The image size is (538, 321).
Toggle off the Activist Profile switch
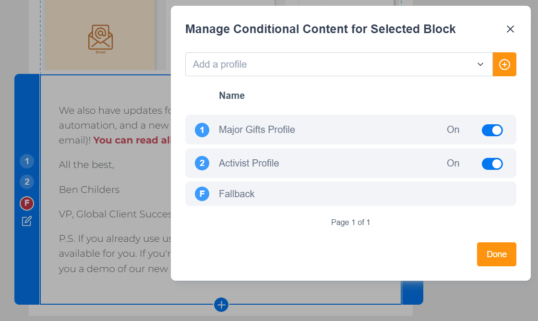coord(492,164)
